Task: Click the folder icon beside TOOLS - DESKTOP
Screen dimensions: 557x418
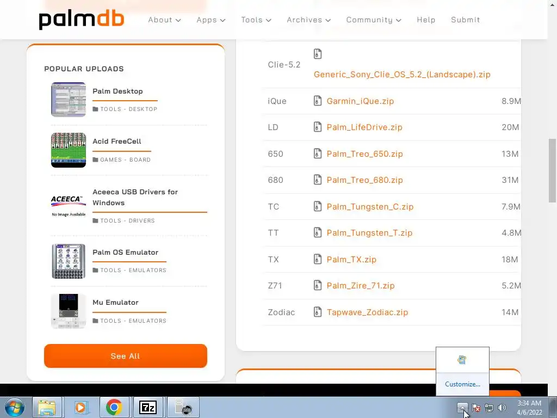Action: [95, 109]
